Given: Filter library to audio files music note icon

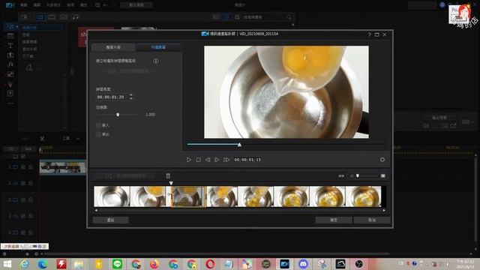Looking at the screenshot, I should [76, 16].
